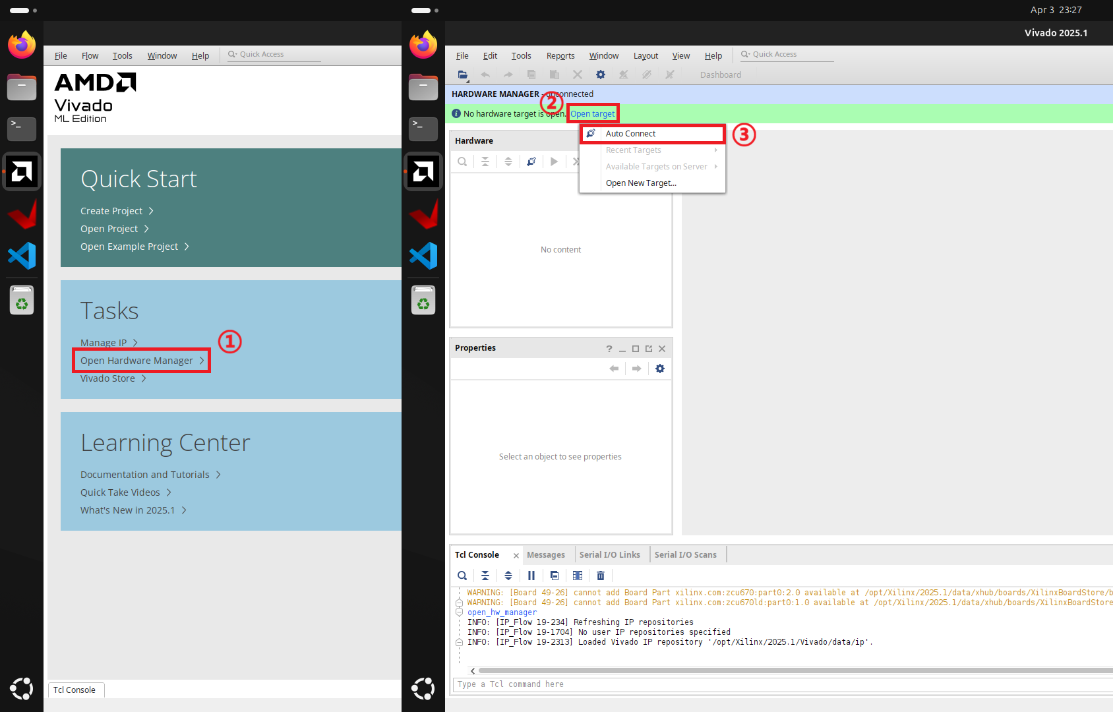This screenshot has height=712, width=1113.
Task: Switch to Serial I/O Links tab
Action: coord(610,555)
